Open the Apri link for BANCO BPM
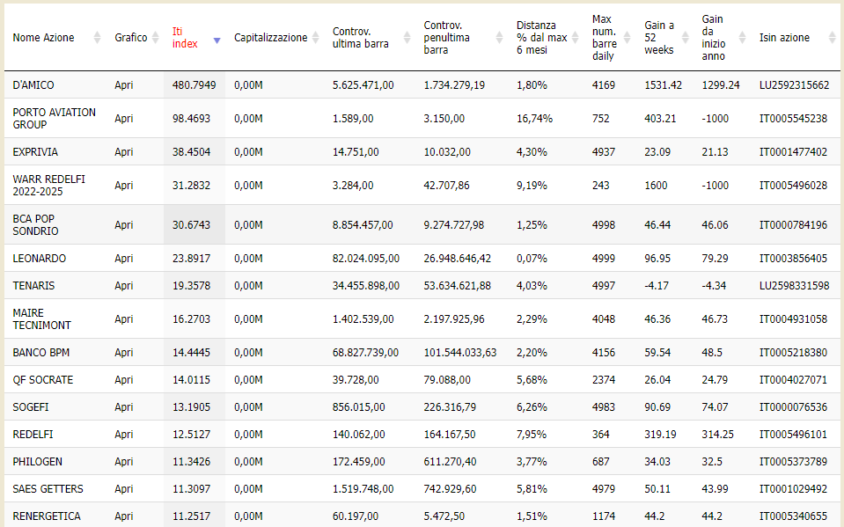This screenshot has width=844, height=527. coord(124,353)
